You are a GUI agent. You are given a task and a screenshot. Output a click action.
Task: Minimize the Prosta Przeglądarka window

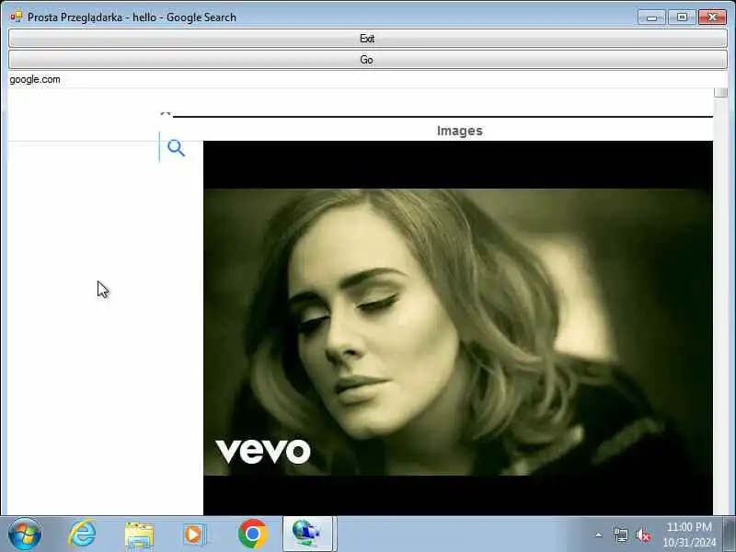click(651, 17)
